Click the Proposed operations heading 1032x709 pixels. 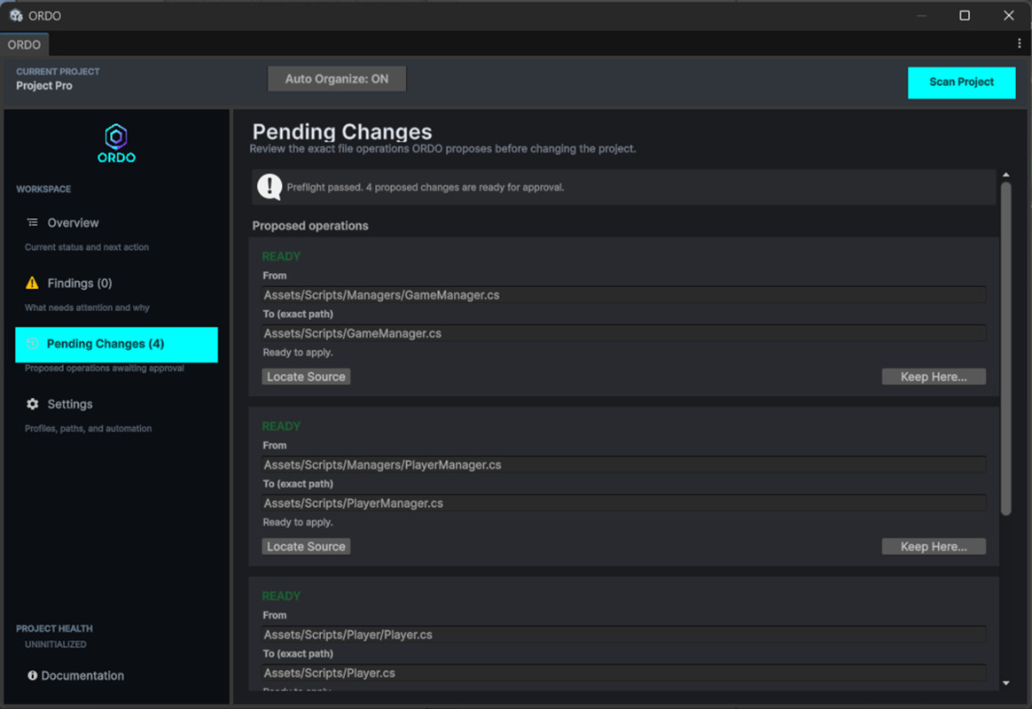310,226
